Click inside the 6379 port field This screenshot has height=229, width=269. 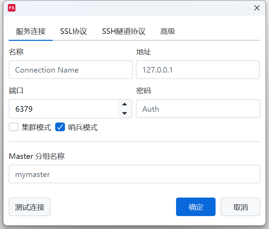pos(63,109)
